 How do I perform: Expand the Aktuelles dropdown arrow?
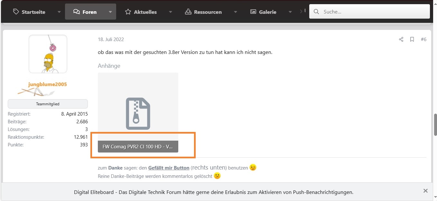(171, 12)
